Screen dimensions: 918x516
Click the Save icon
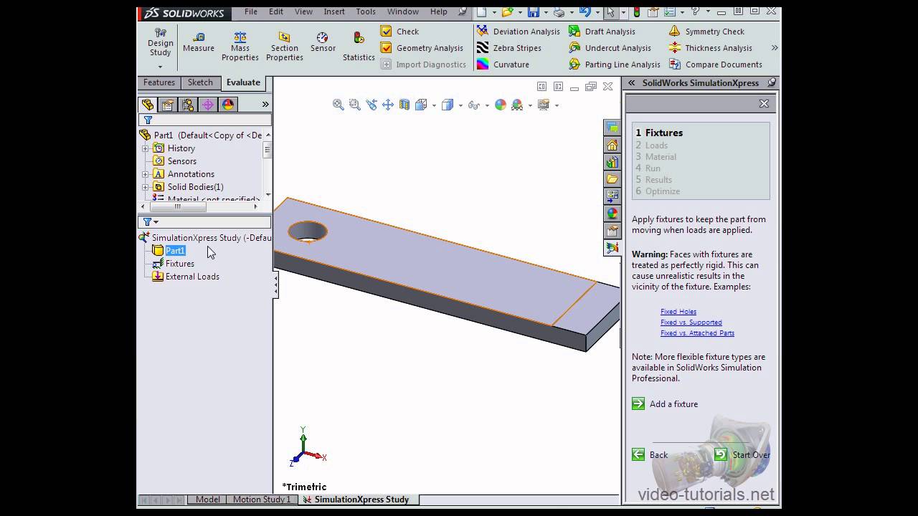click(x=533, y=12)
